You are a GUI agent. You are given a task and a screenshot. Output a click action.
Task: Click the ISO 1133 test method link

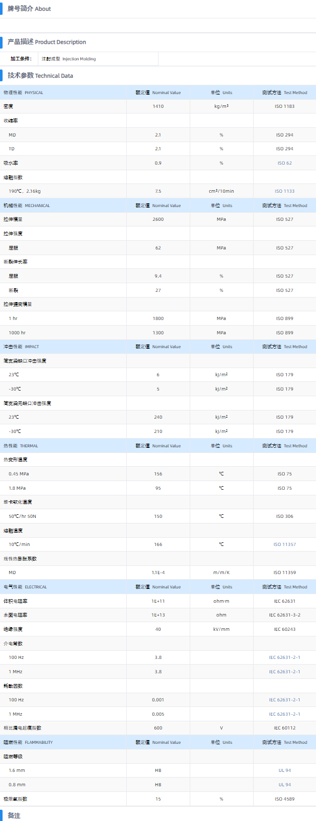[x=284, y=191]
